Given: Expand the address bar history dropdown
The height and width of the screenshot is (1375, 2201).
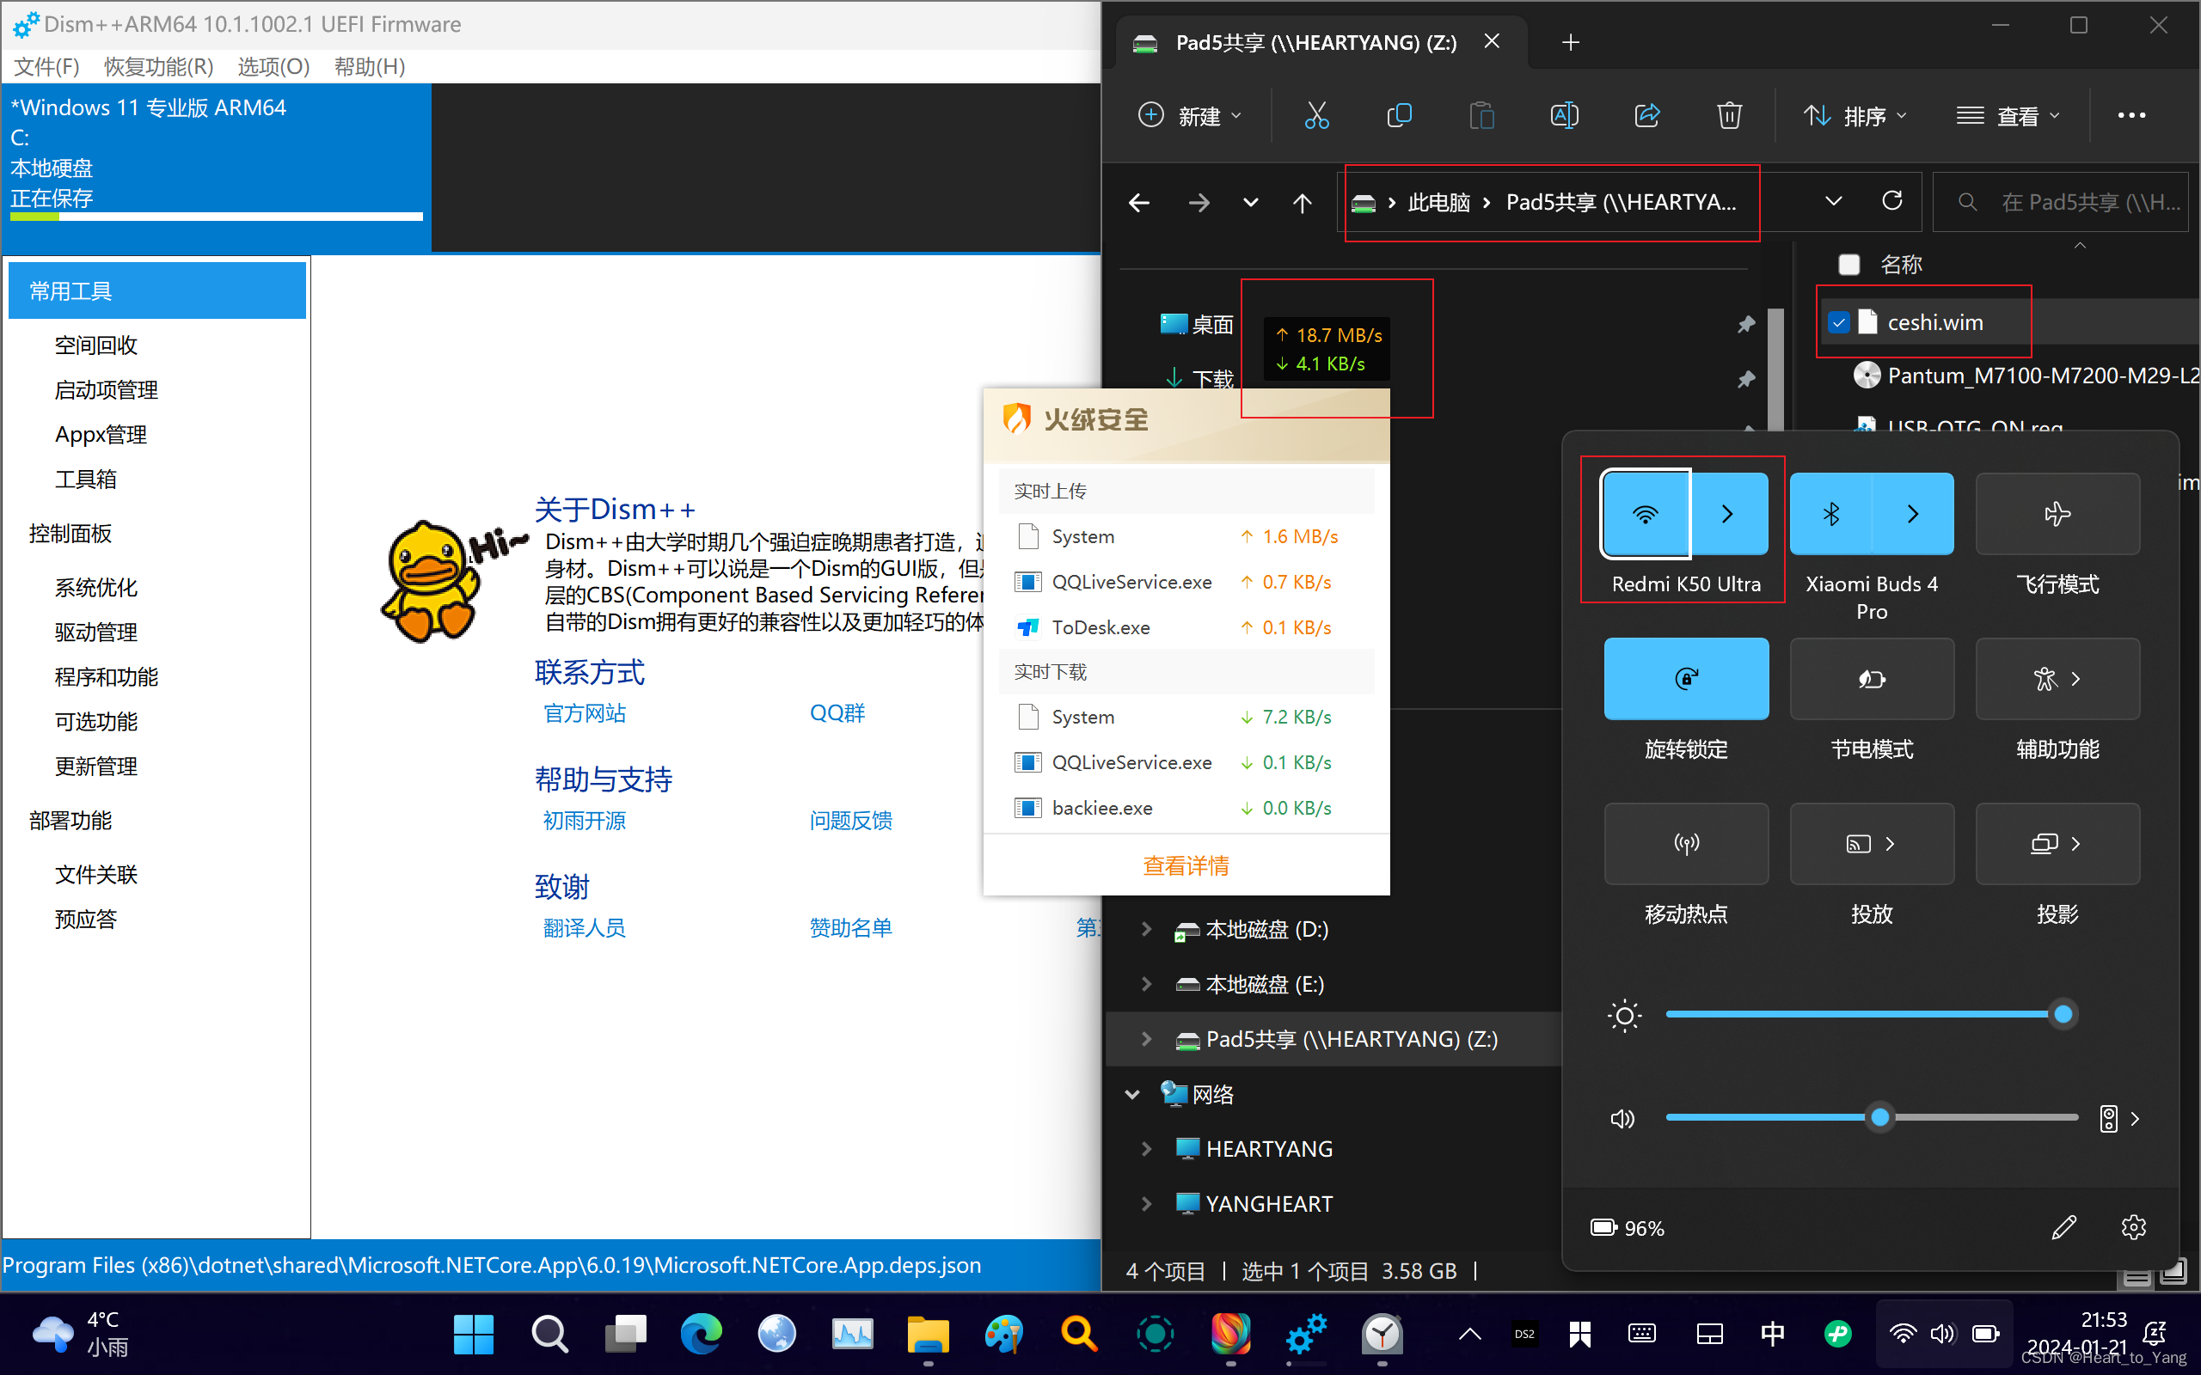Looking at the screenshot, I should pos(1833,201).
